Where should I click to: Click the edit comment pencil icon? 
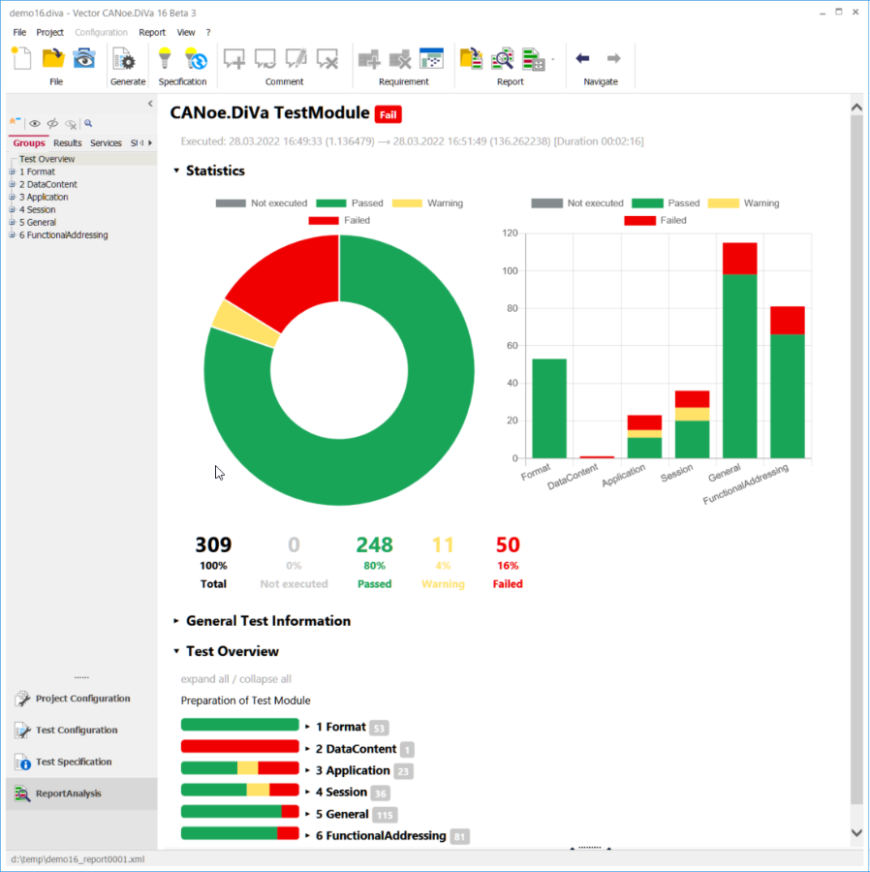[x=295, y=58]
